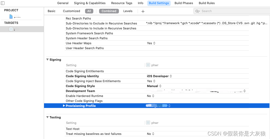
Task: Open Enable Hardened Runtime No dropdown
Action: point(151,96)
